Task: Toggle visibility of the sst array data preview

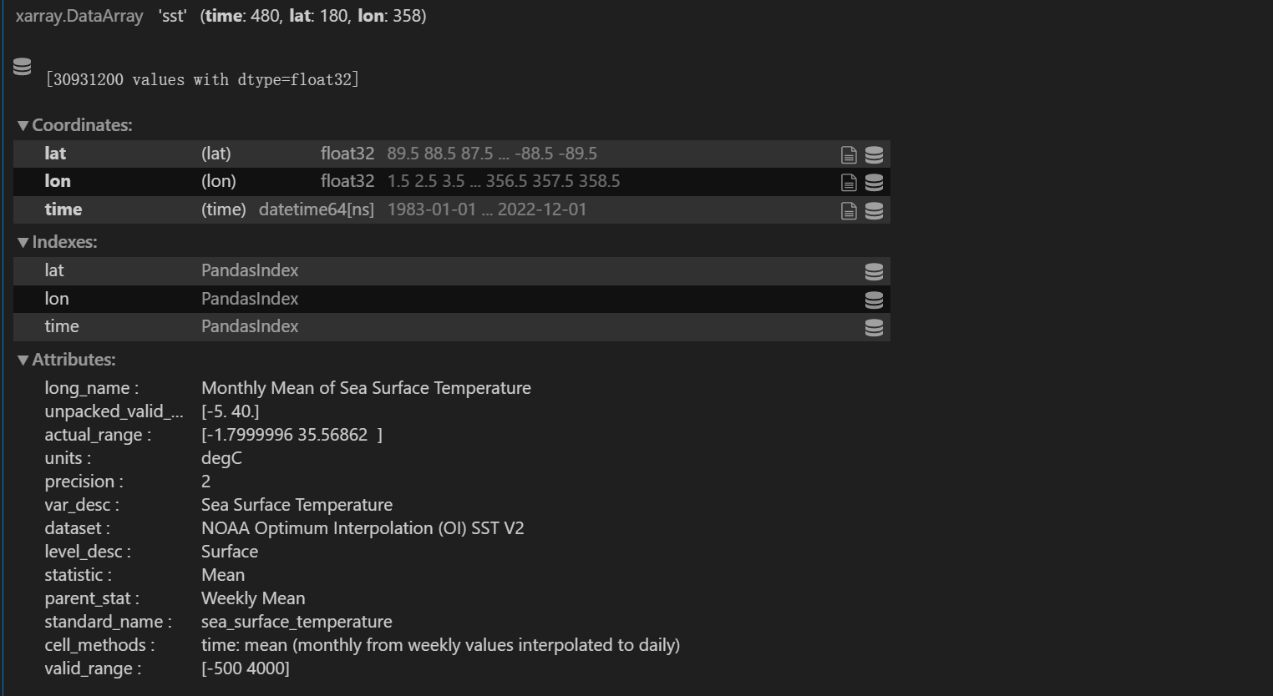Action: [x=22, y=66]
